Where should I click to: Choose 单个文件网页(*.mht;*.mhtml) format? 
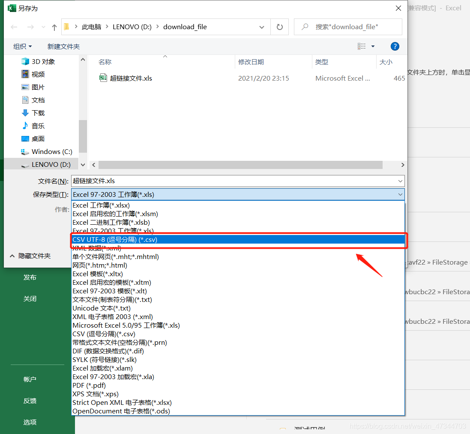pyautogui.click(x=238, y=257)
